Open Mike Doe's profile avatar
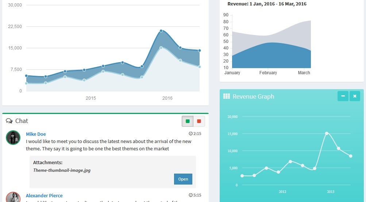 (x=13, y=138)
